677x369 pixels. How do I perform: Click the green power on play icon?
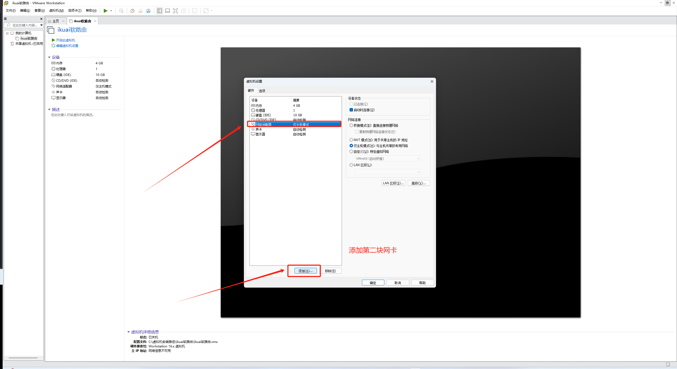[105, 11]
